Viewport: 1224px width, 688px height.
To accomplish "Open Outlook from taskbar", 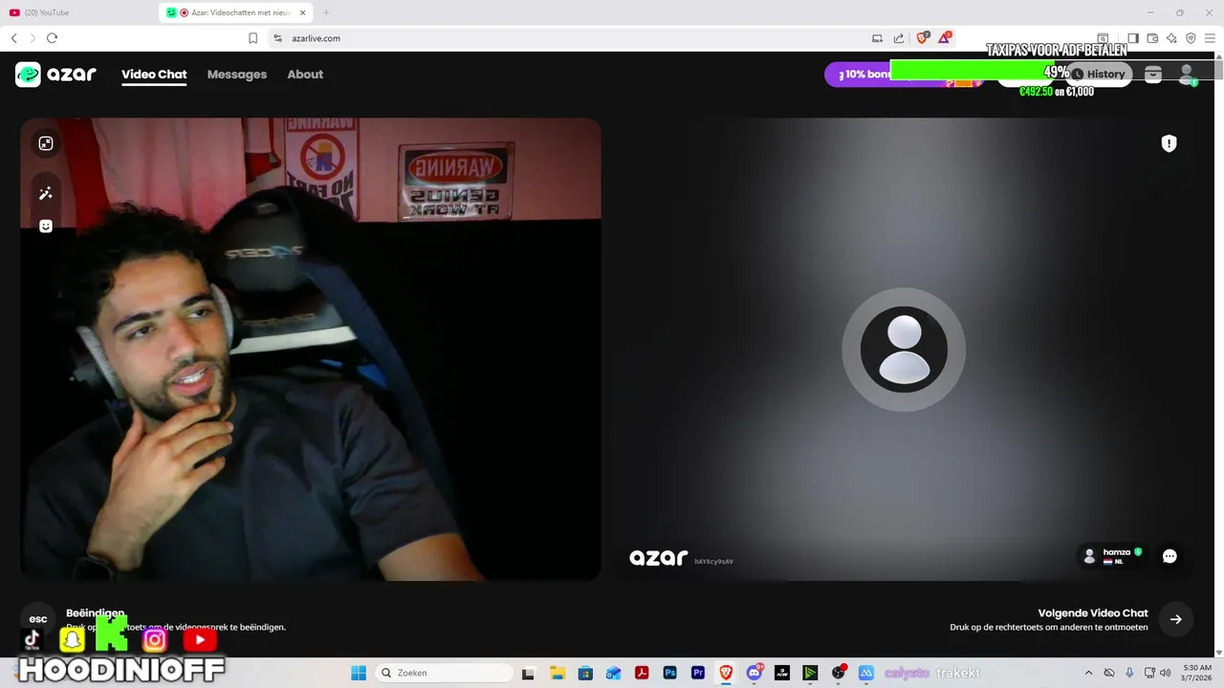I will click(613, 673).
